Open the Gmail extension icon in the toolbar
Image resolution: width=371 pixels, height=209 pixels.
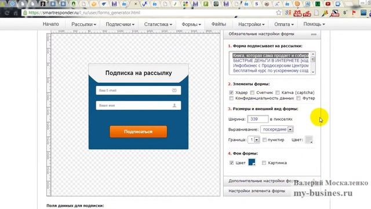pos(297,13)
